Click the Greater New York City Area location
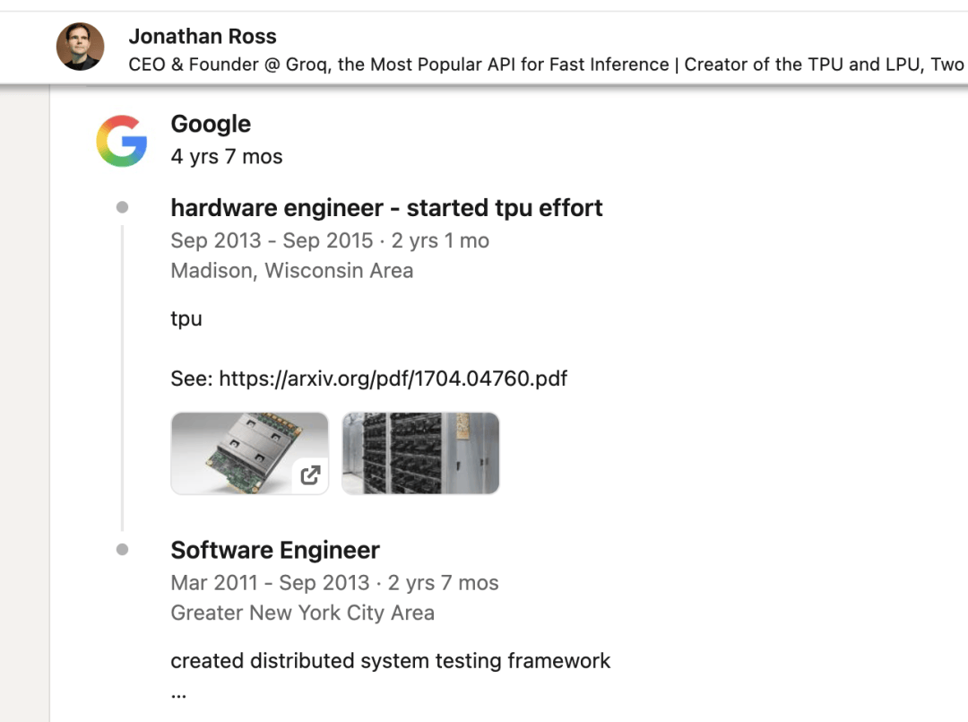This screenshot has height=722, width=968. 302,613
